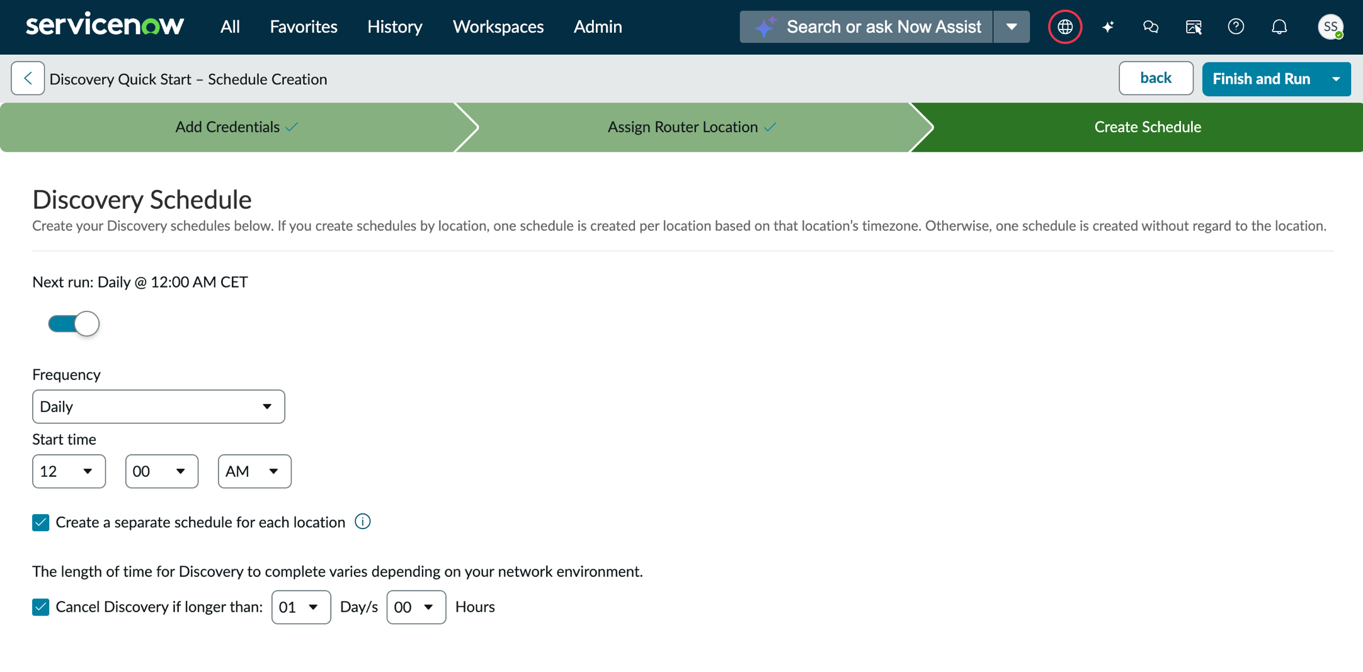Click the sparkle icon inside search box
The width and height of the screenshot is (1363, 672).
(765, 27)
